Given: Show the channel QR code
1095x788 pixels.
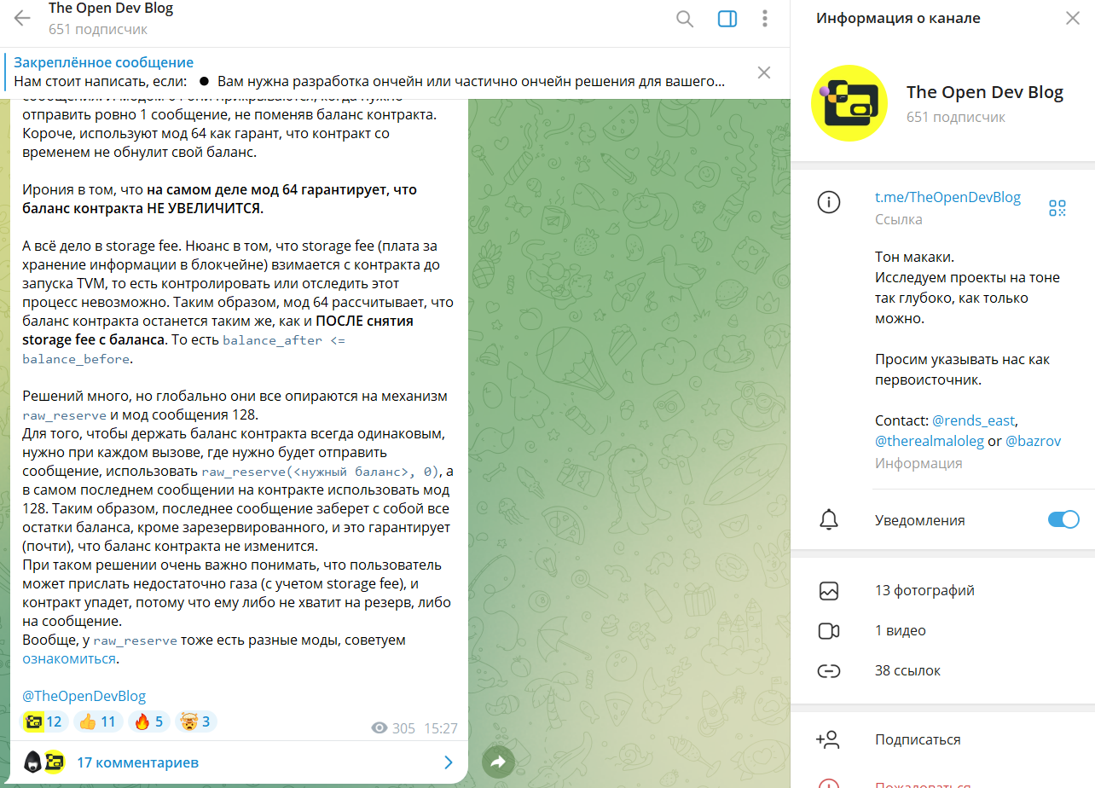Looking at the screenshot, I should click(1057, 207).
